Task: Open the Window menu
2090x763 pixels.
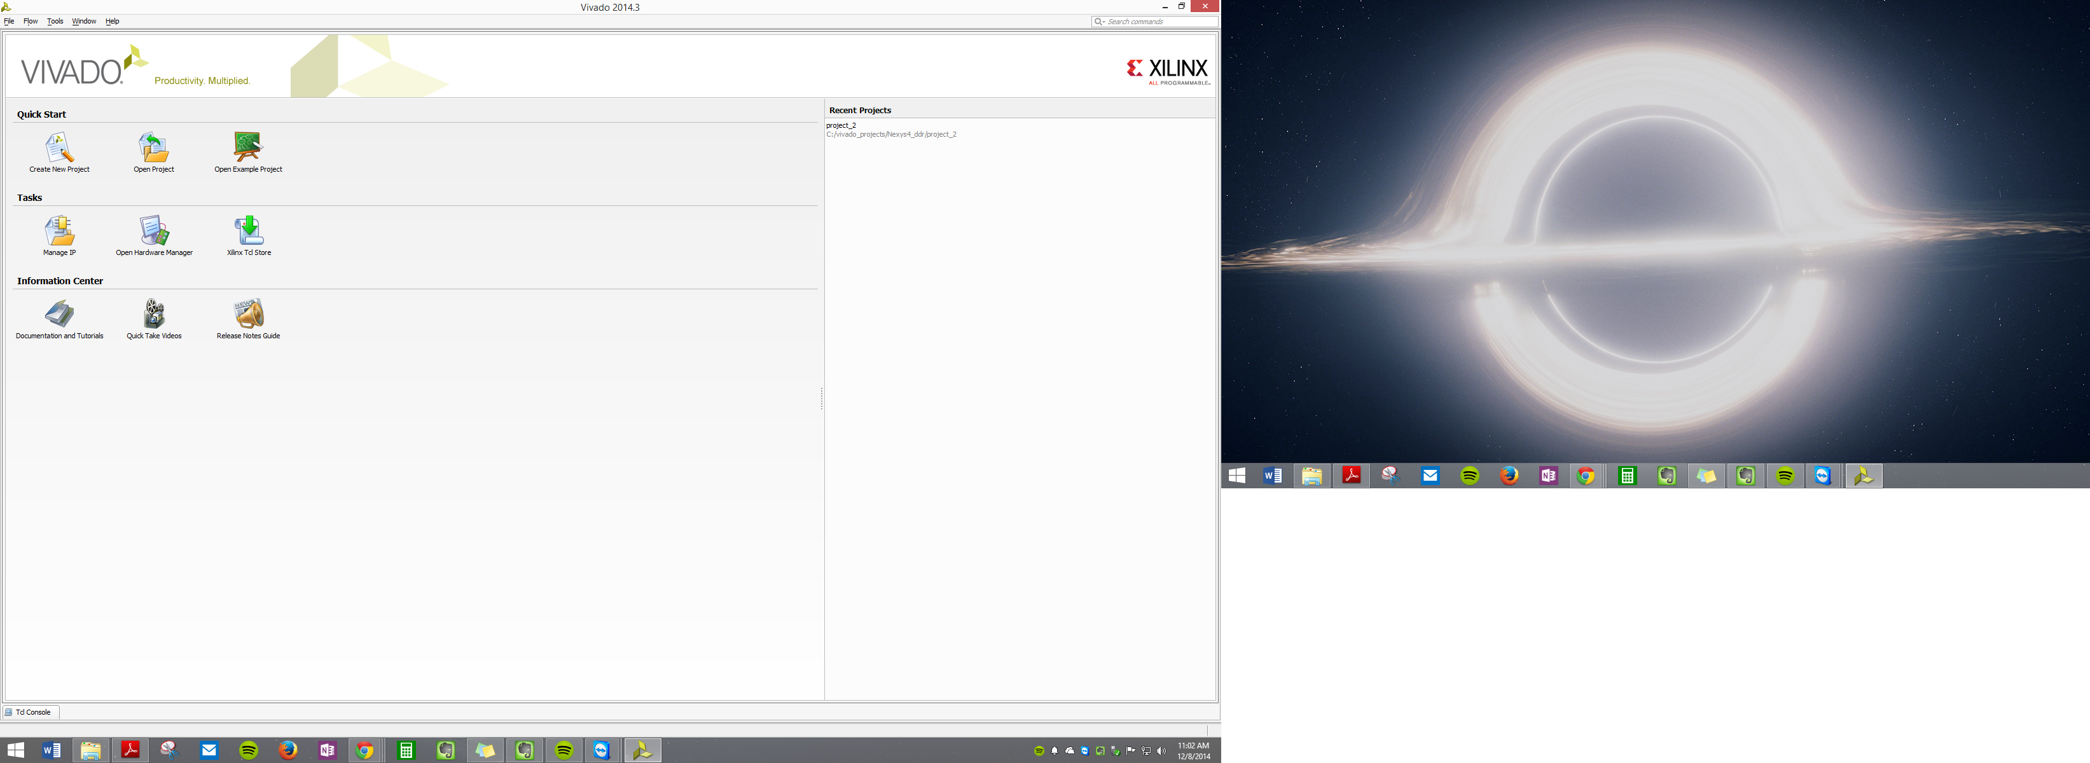Action: pyautogui.click(x=85, y=21)
